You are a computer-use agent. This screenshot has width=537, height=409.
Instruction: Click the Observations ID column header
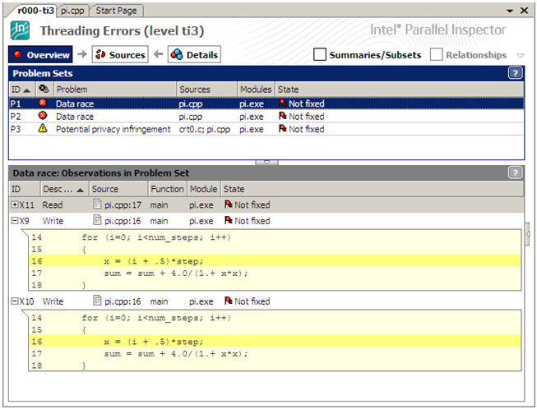25,189
